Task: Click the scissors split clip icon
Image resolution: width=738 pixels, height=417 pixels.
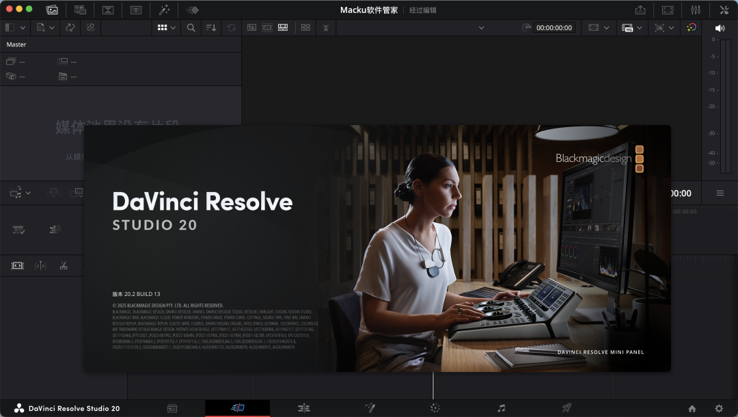Action: pos(64,266)
